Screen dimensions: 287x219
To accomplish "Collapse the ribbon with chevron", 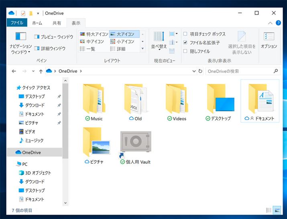I will (x=270, y=23).
